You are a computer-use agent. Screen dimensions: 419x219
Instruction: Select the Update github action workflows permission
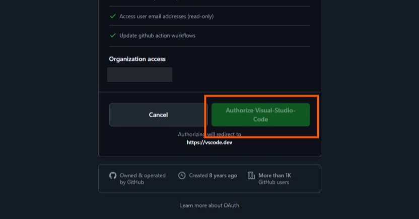click(x=158, y=36)
